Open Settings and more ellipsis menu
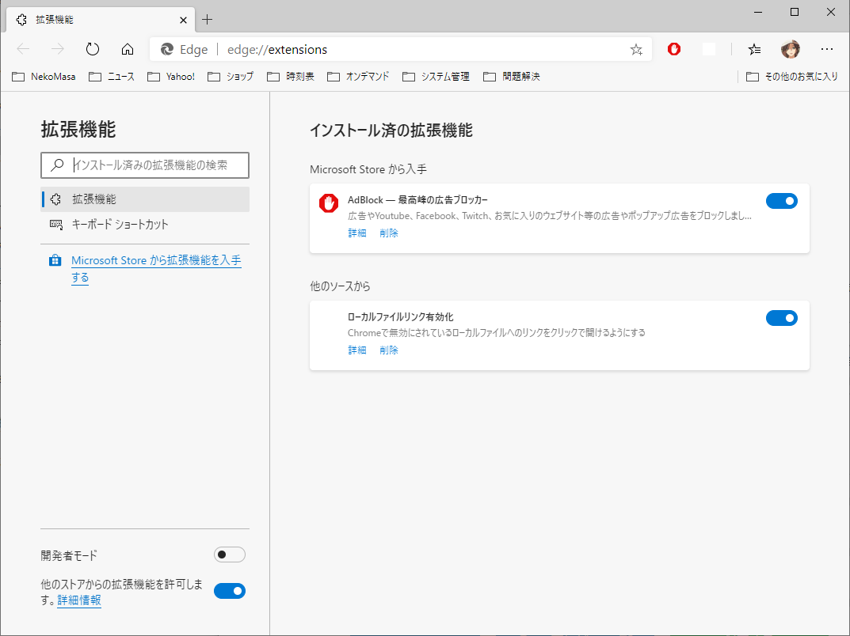Screen dimensions: 850x636 click(x=827, y=49)
